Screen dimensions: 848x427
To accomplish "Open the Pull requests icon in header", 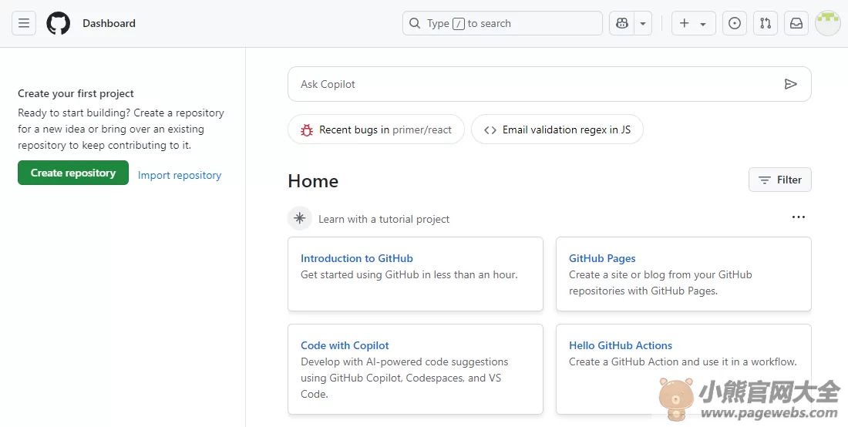I will pyautogui.click(x=766, y=23).
